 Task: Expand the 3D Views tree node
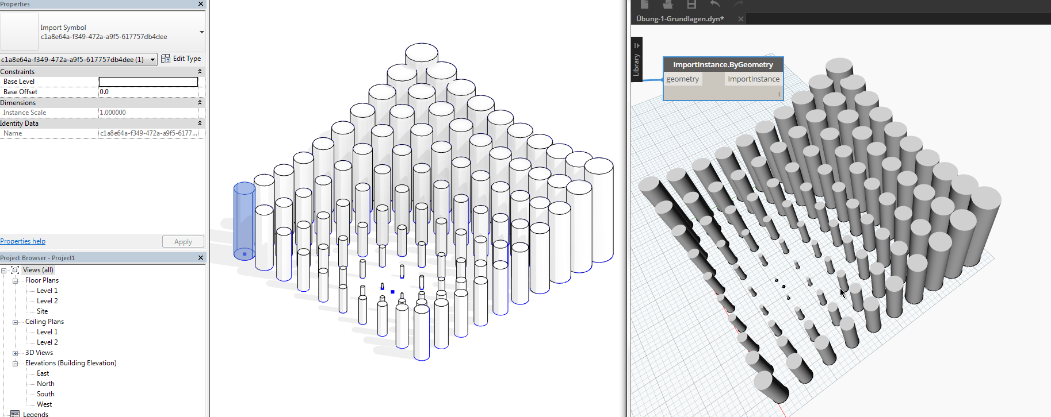(x=16, y=353)
